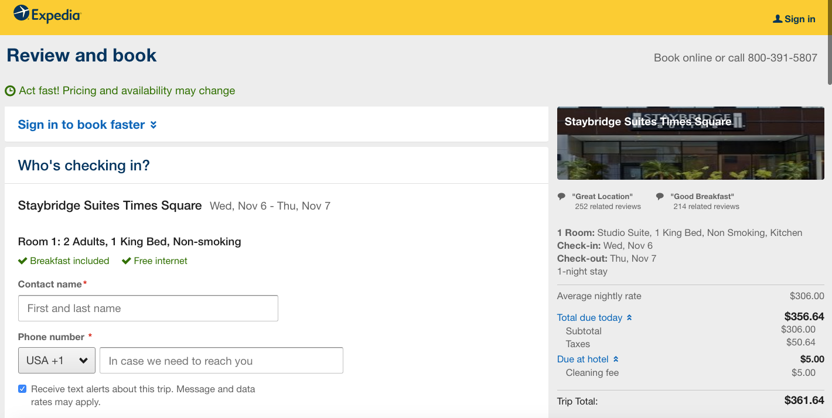Click the clock icon beside Act fast
The width and height of the screenshot is (832, 418).
(x=10, y=91)
